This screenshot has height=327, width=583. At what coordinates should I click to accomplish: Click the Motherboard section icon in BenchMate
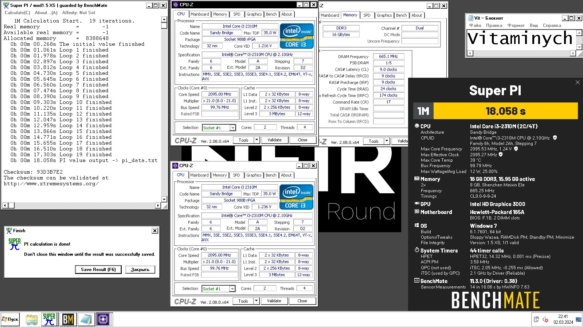pyautogui.click(x=417, y=211)
